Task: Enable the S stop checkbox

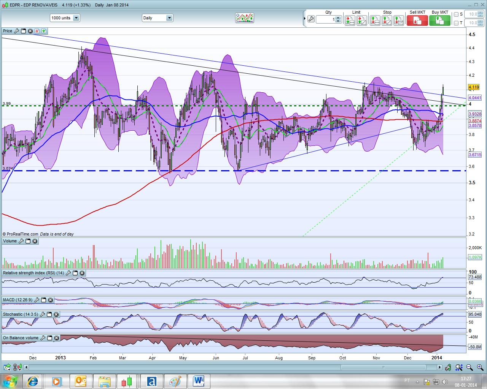Action: tap(456, 14)
